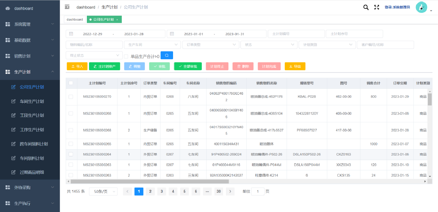Click the 全部审批 button
This screenshot has height=212, width=438.
pyautogui.click(x=188, y=66)
